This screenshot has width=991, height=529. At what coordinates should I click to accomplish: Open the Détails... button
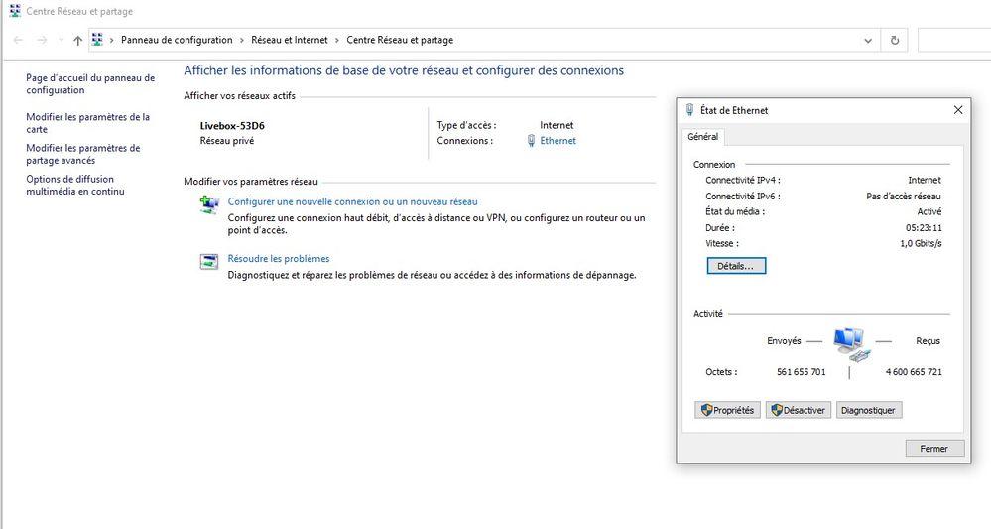click(735, 266)
